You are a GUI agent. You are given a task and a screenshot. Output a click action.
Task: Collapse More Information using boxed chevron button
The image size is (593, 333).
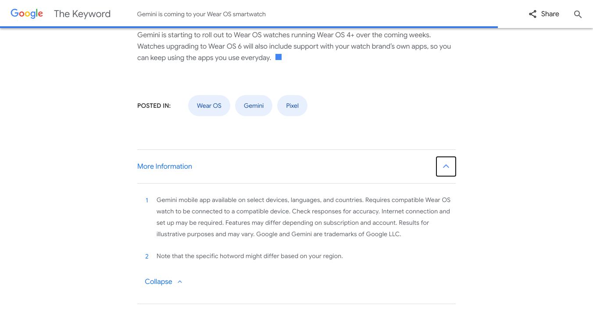(x=446, y=166)
